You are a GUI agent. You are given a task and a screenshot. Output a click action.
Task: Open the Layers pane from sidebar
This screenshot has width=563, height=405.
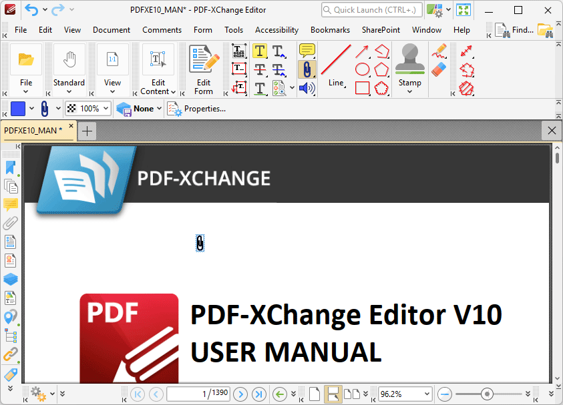point(11,279)
